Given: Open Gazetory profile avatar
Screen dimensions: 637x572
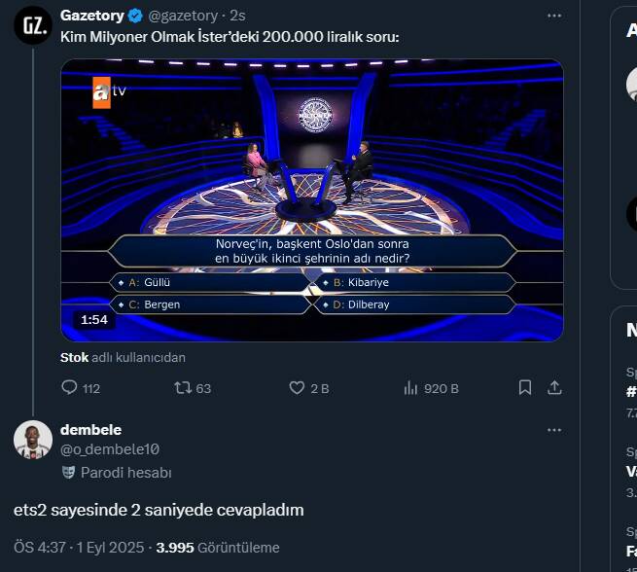Looking at the screenshot, I should click(32, 25).
